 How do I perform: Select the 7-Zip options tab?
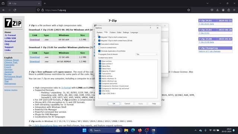click(106, 32)
